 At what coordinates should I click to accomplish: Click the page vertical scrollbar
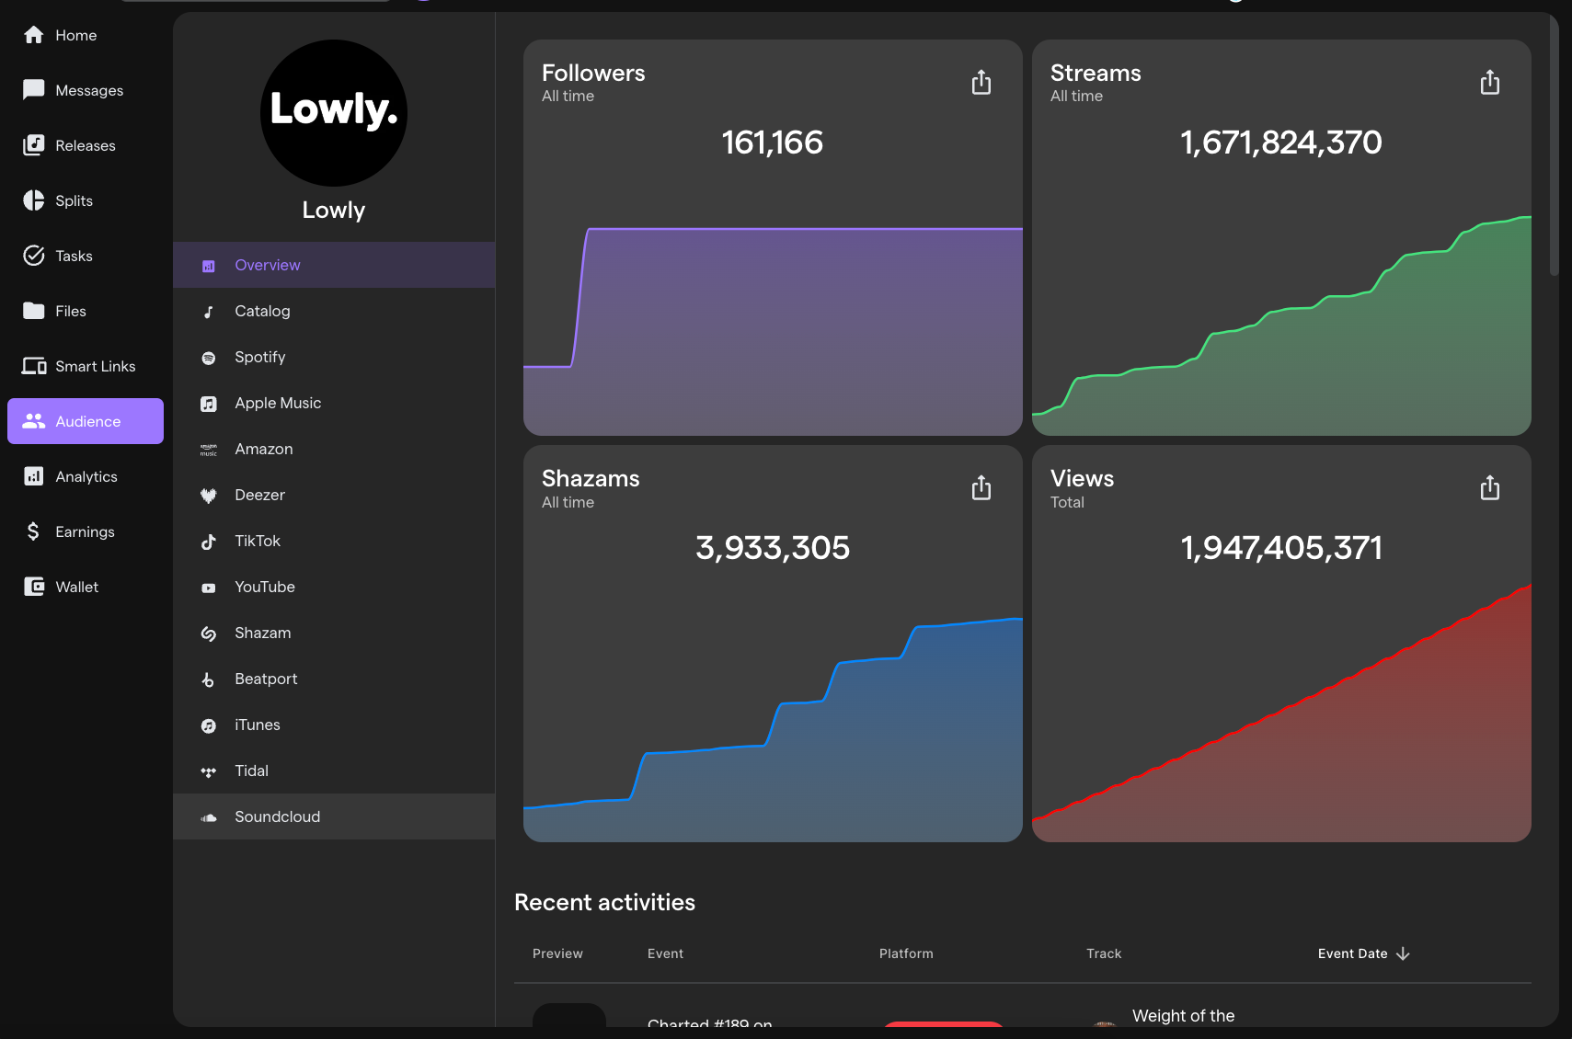click(1554, 147)
